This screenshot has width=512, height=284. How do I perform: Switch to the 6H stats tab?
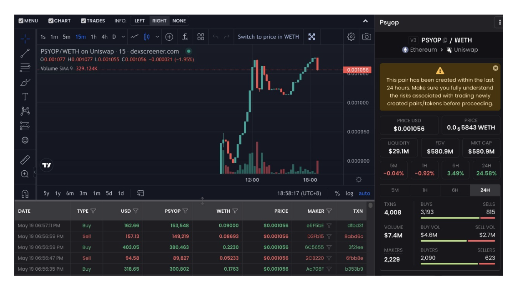pos(455,190)
